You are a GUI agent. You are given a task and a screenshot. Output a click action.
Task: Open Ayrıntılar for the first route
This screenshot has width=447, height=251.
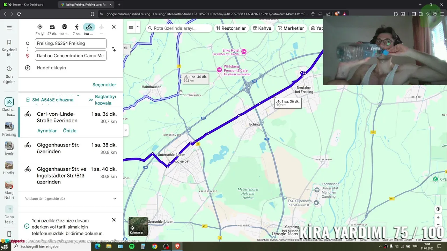point(47,131)
